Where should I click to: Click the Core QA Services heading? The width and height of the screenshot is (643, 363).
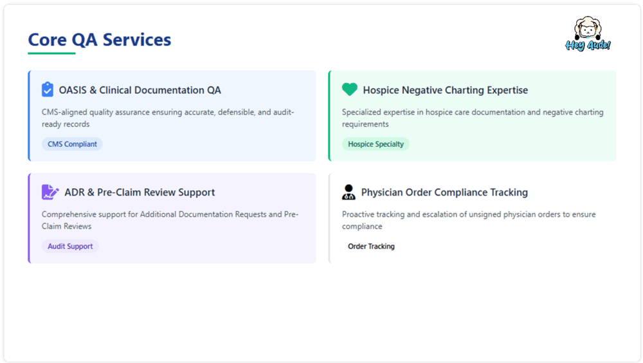[100, 39]
